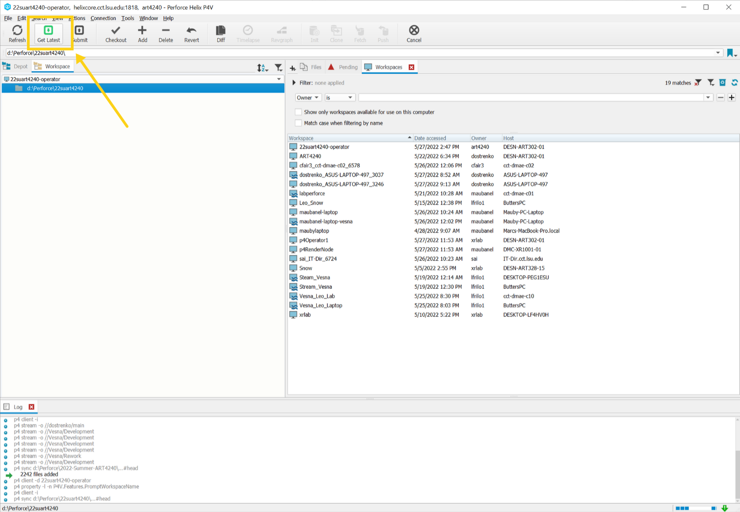Open the filter value combo box arrow

tap(708, 98)
